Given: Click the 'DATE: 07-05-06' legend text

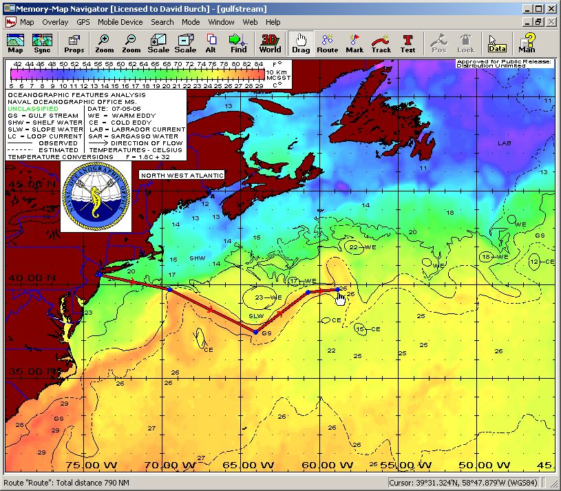Looking at the screenshot, I should (x=114, y=108).
